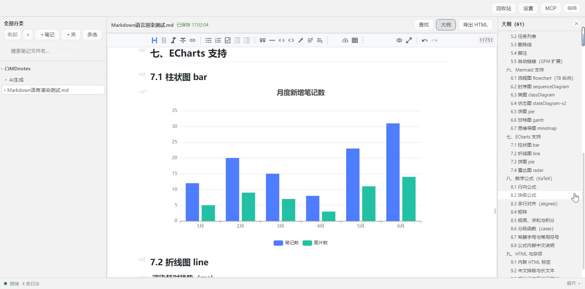The height and width of the screenshot is (289, 585).
Task: Click the cloud upload icon
Action: tap(345, 40)
